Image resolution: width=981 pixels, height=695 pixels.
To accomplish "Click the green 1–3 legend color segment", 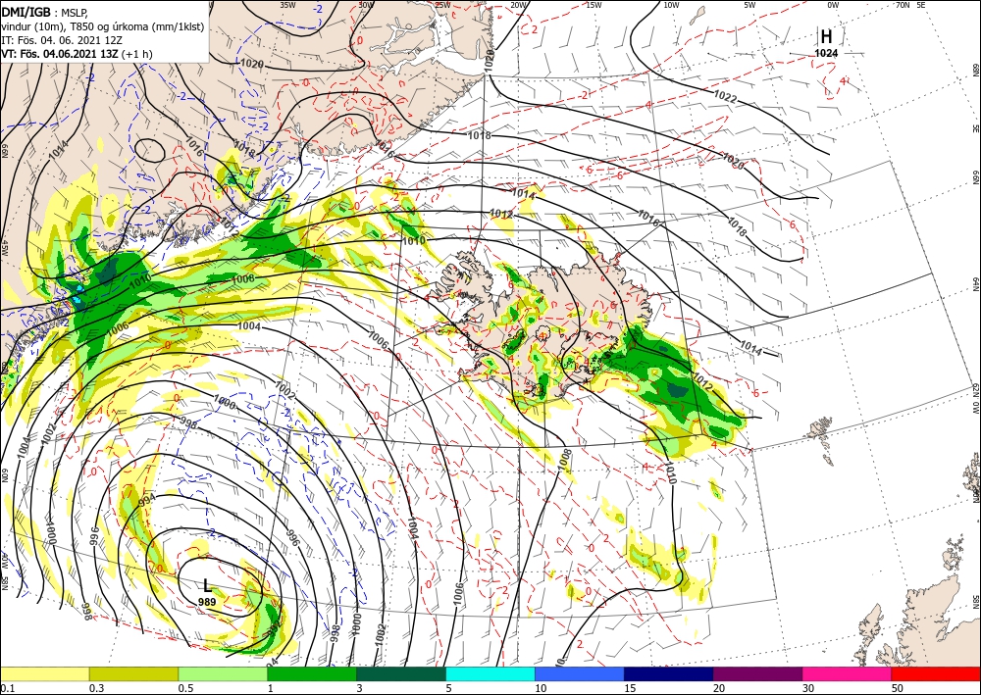I will pyautogui.click(x=312, y=674).
